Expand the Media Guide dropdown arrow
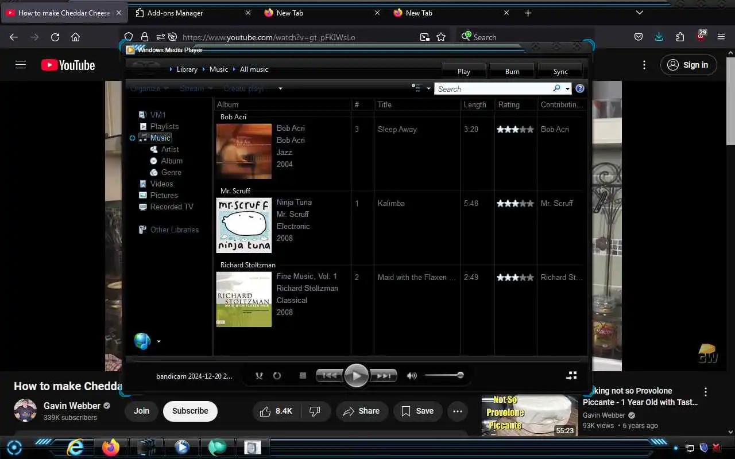735x459 pixels. coord(158,341)
